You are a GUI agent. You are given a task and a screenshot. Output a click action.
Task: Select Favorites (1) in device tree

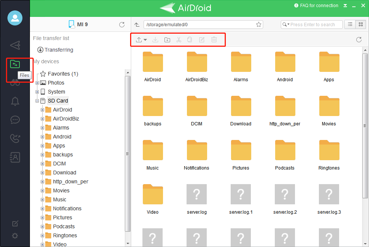[62, 74]
